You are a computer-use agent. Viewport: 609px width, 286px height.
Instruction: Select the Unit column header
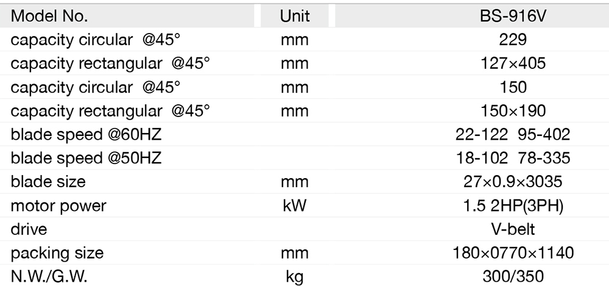pos(295,16)
